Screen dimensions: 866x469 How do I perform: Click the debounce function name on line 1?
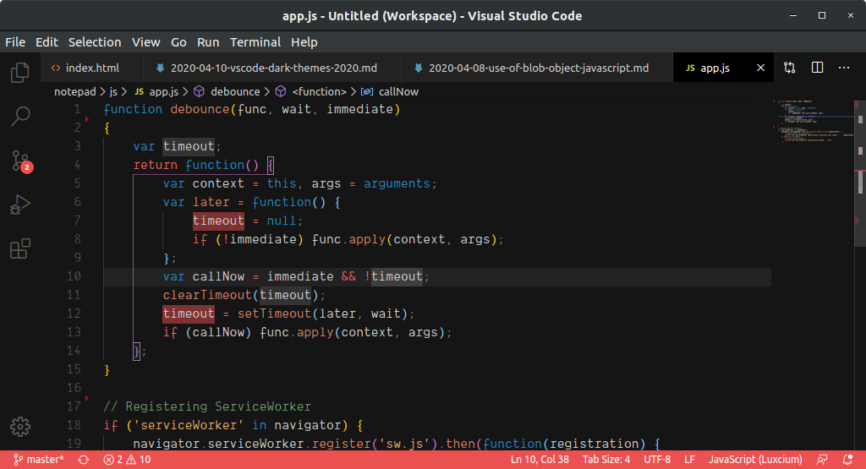click(200, 109)
